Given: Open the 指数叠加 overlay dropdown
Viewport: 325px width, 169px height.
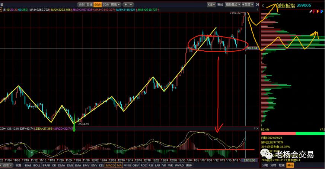Looking at the screenshot, I should 233,4.
